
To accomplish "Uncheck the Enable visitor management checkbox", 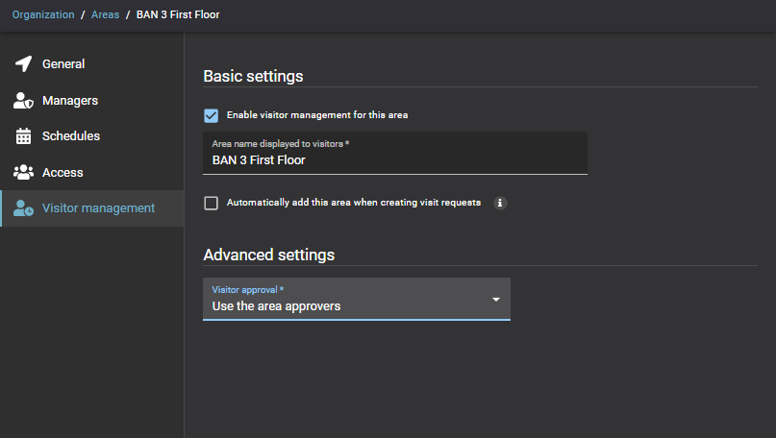I will (212, 115).
